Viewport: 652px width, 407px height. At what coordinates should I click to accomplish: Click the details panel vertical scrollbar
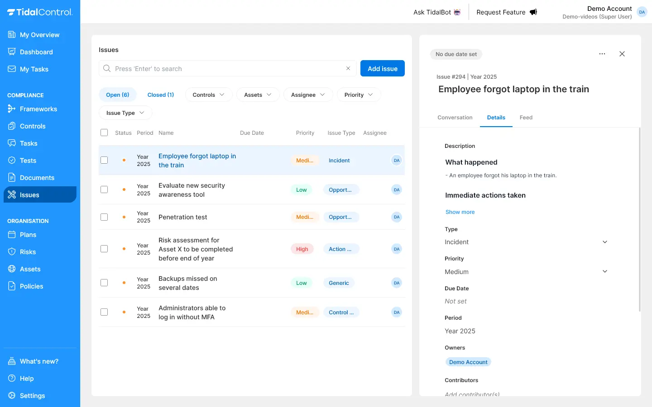coord(639,219)
